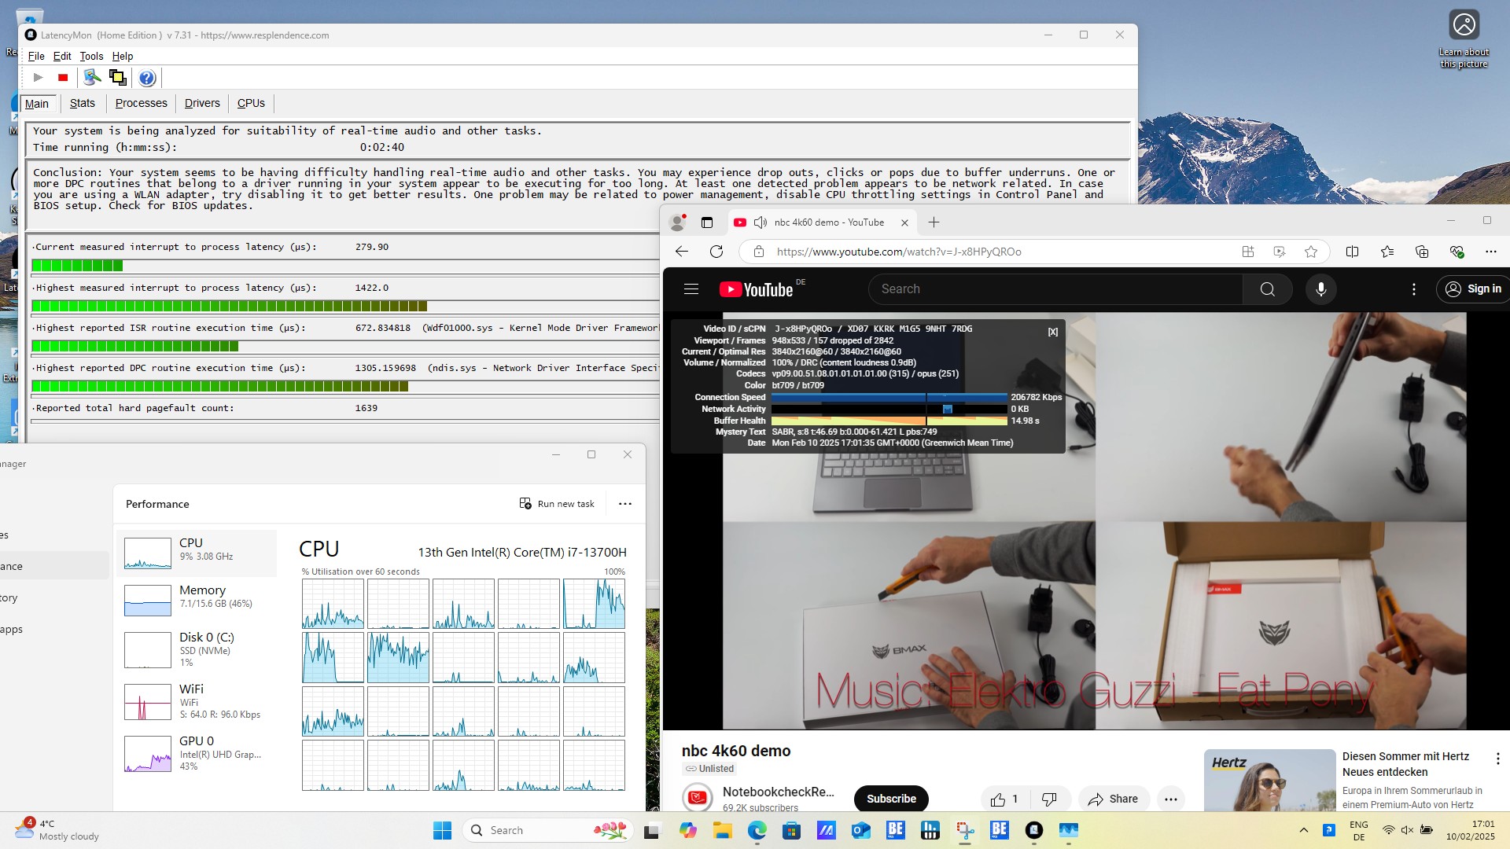
Task: Open Task Manager three-dot more options
Action: point(625,504)
